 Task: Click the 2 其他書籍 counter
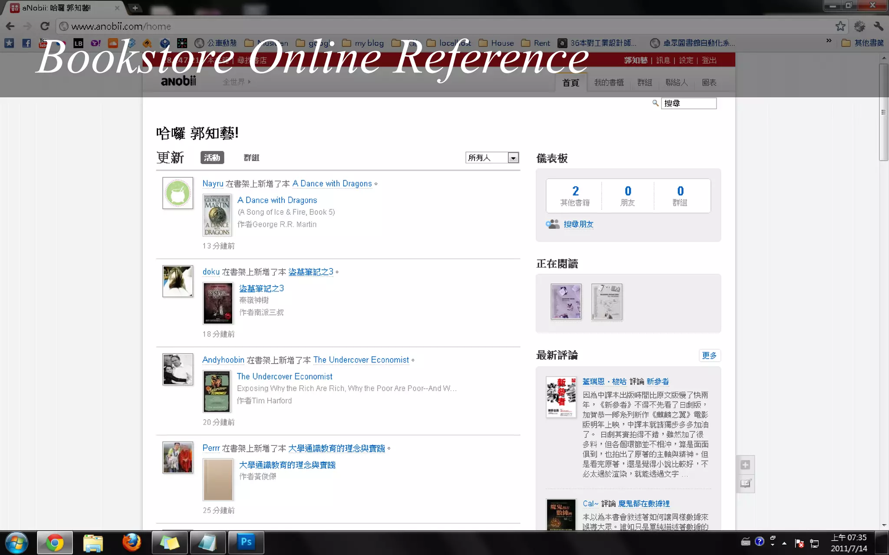[575, 196]
